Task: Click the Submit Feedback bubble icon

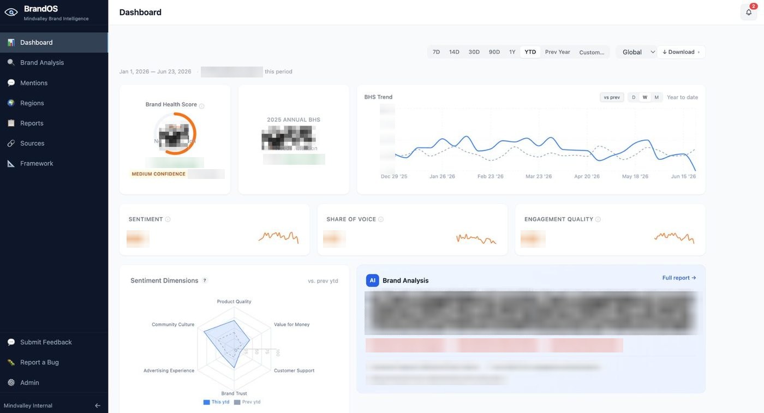Action: [x=11, y=342]
